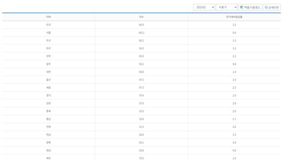Click the index value 33.8 for 충남
Screen dimensions: 284x160
[141, 119]
